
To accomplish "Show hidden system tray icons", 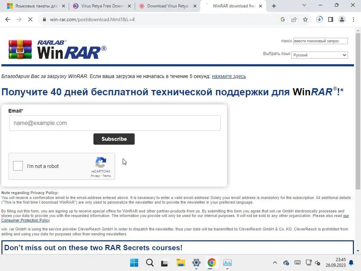I will [275, 263].
